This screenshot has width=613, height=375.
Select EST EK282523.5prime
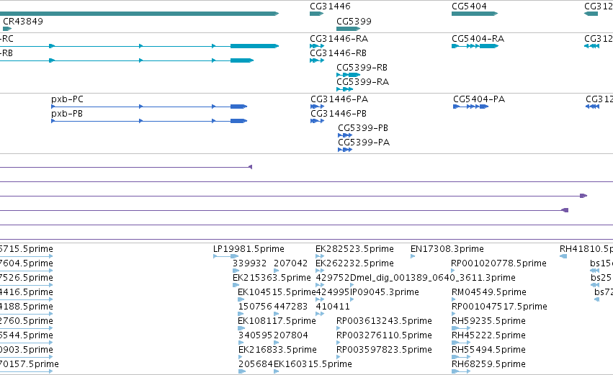pos(354,249)
